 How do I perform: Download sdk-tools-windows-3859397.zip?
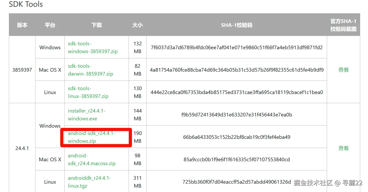point(93,47)
